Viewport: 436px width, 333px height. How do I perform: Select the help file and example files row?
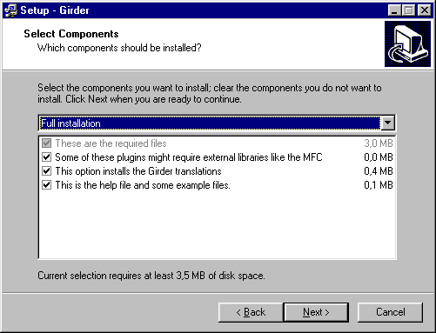coord(217,185)
